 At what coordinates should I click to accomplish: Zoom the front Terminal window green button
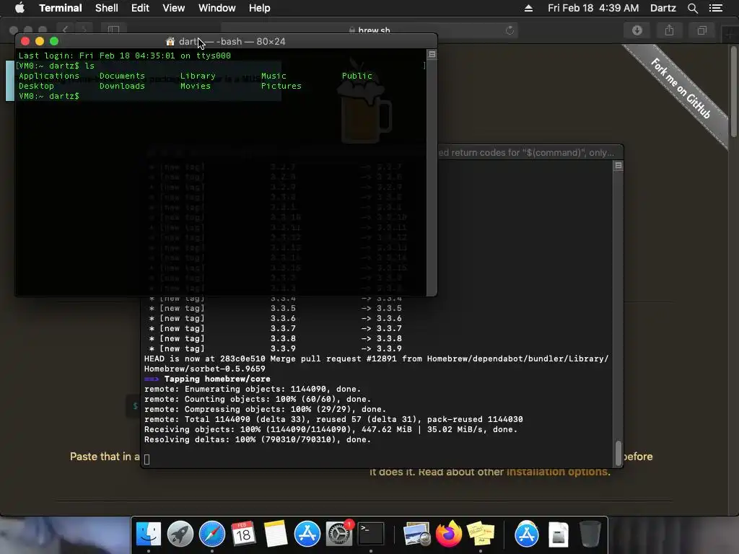[54, 41]
